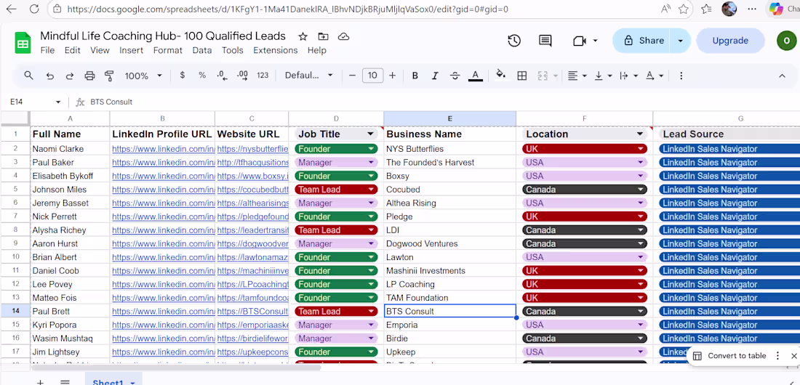Undo the last action

pos(49,76)
